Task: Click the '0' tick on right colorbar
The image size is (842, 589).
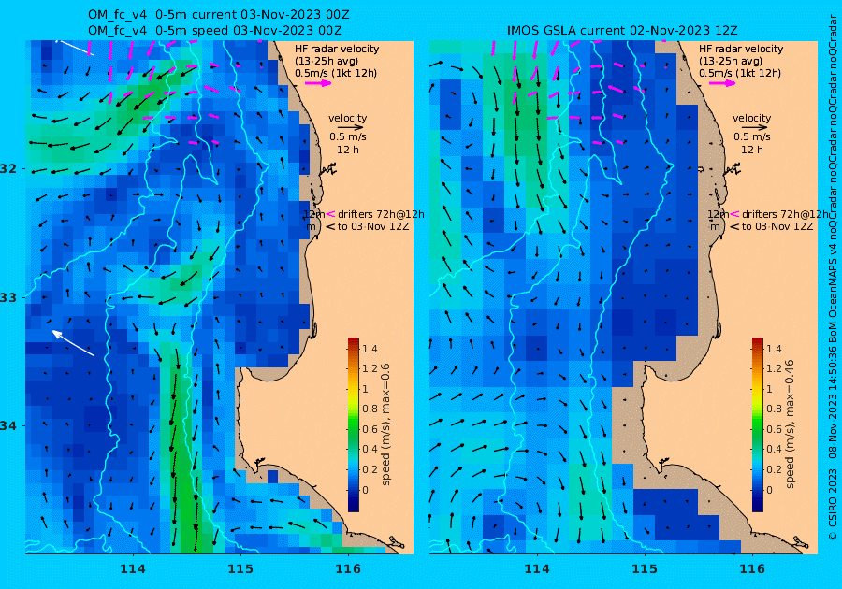Action: pos(769,490)
